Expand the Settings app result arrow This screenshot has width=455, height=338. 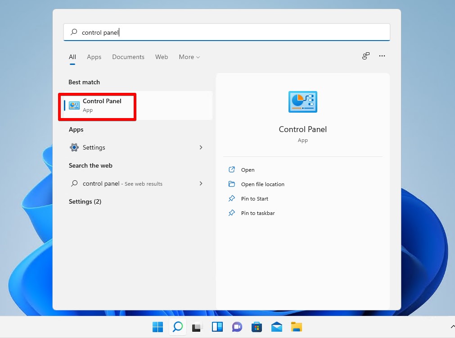[201, 147]
